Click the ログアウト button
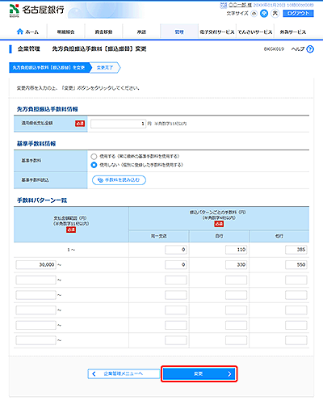Viewport: 323px width, 409px height. click(298, 13)
